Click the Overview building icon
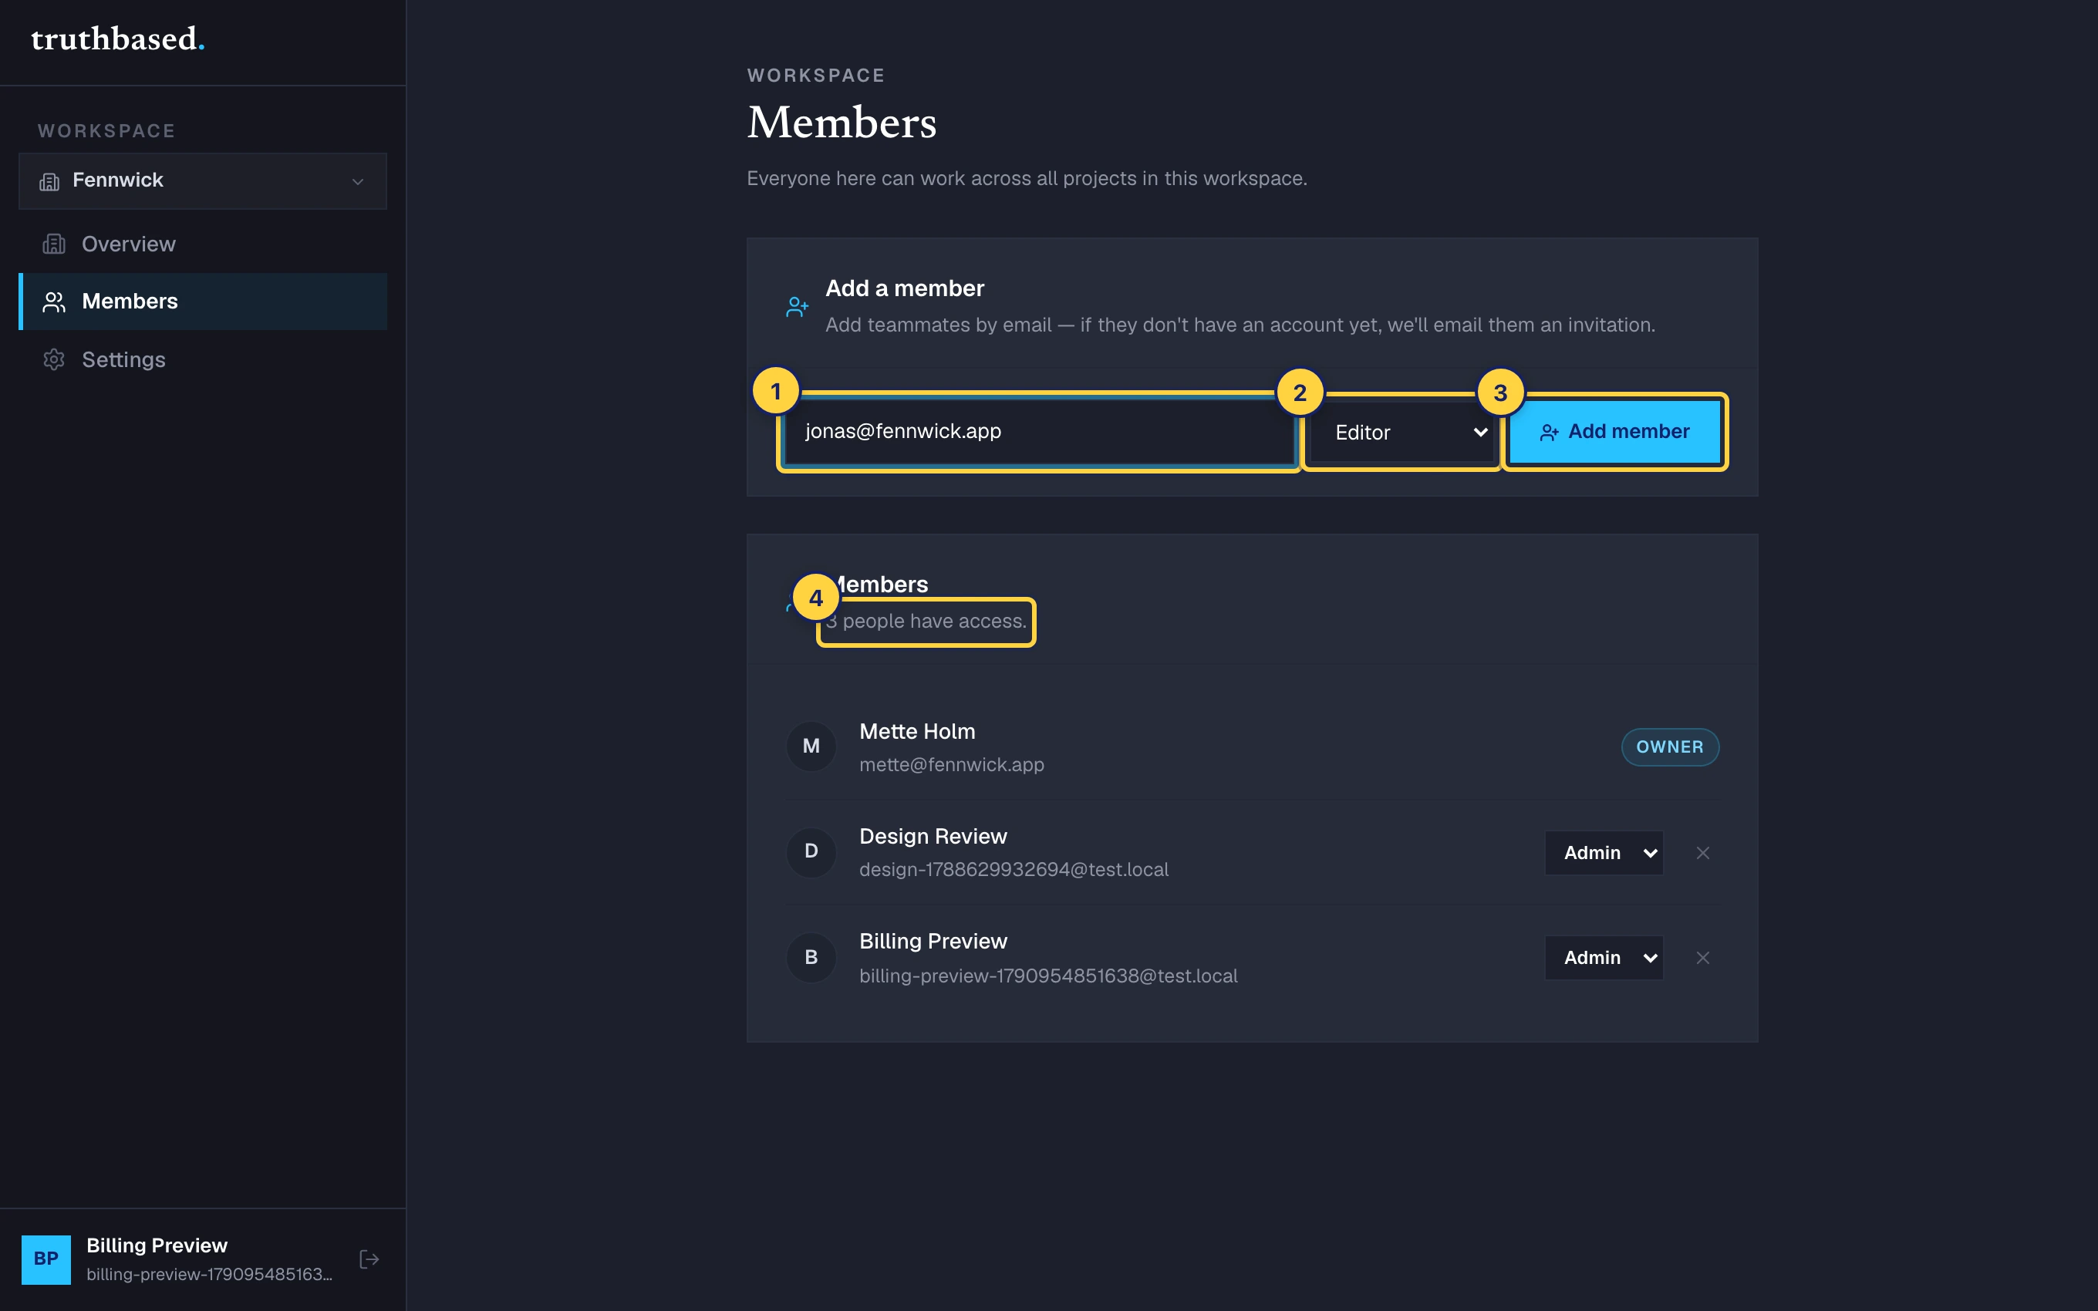 coord(54,244)
